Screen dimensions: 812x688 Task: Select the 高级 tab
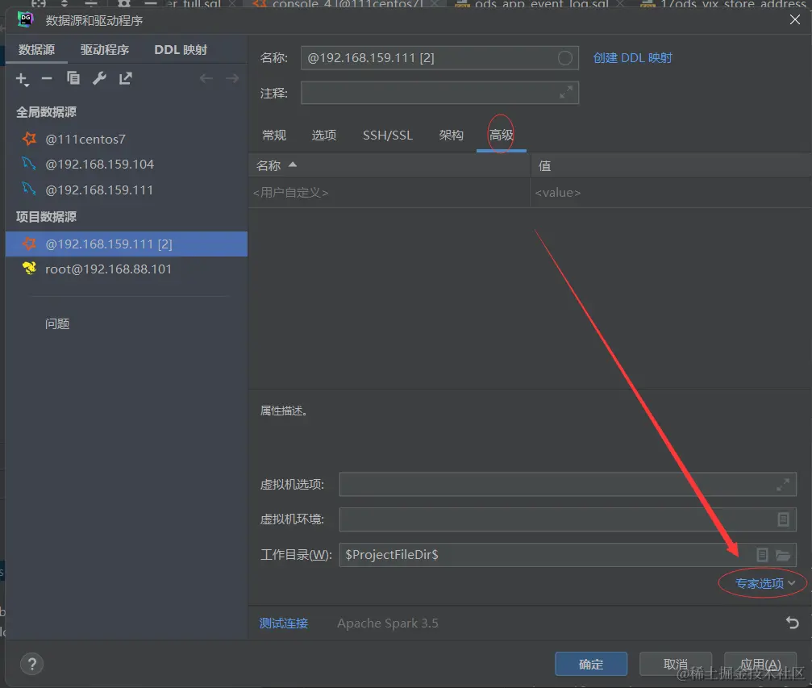502,136
